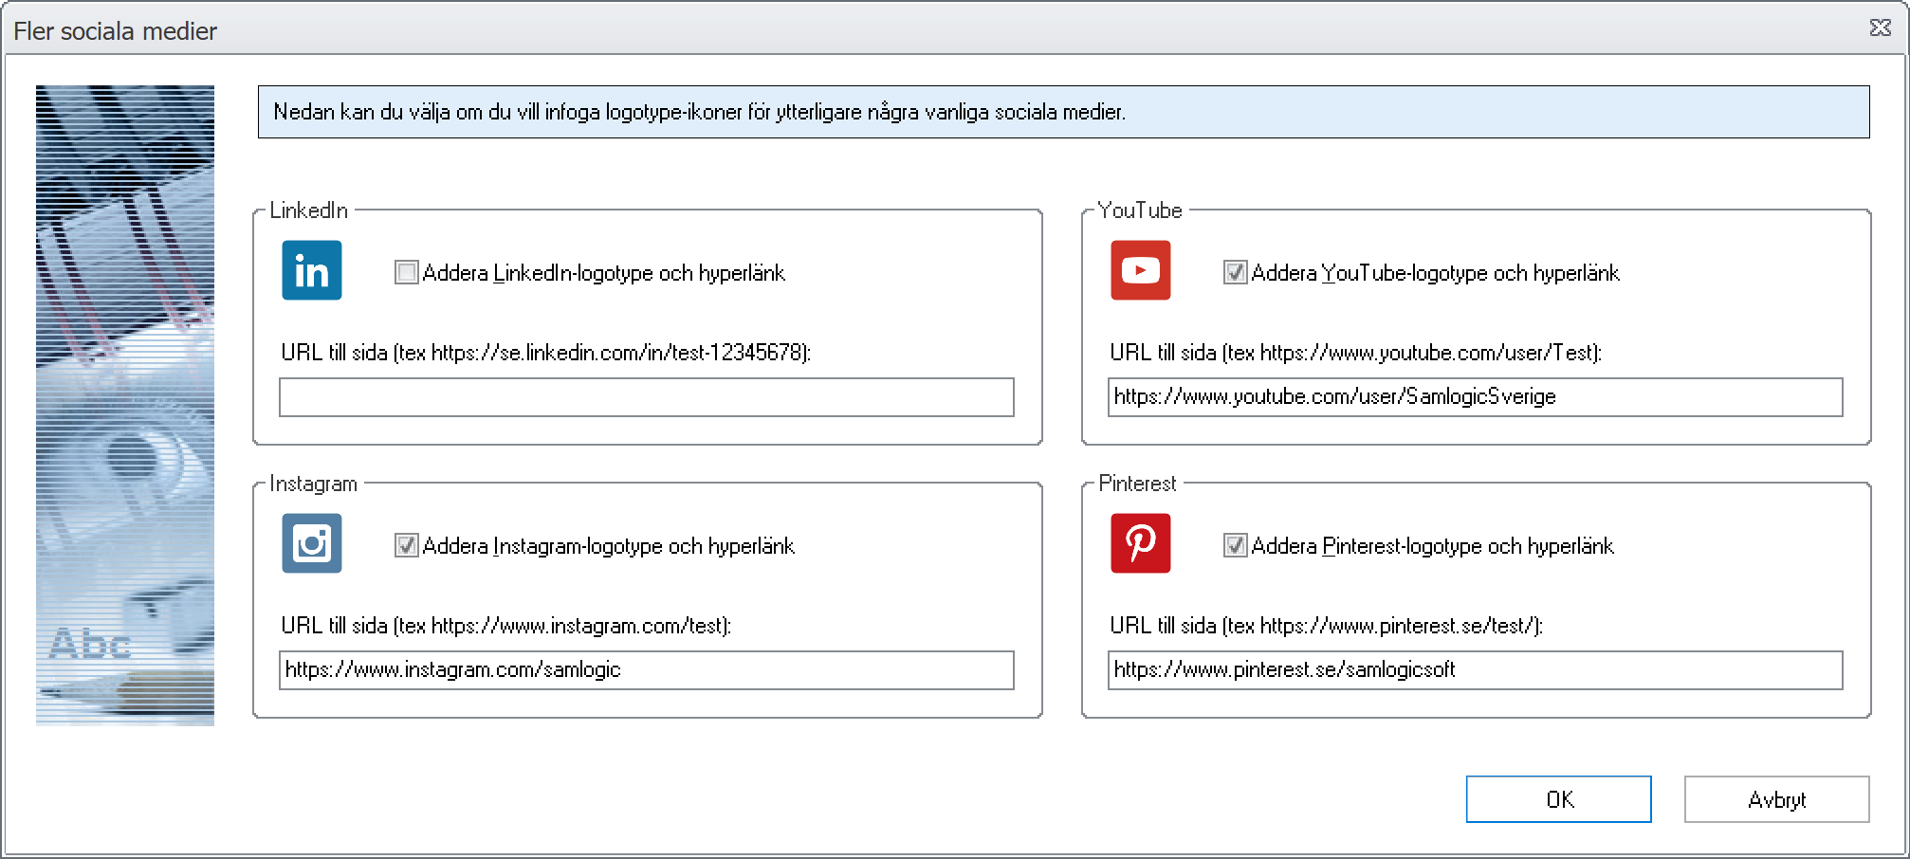Viewport: 1910px width, 859px height.
Task: Click the Pinterest group box title
Action: (x=1137, y=484)
